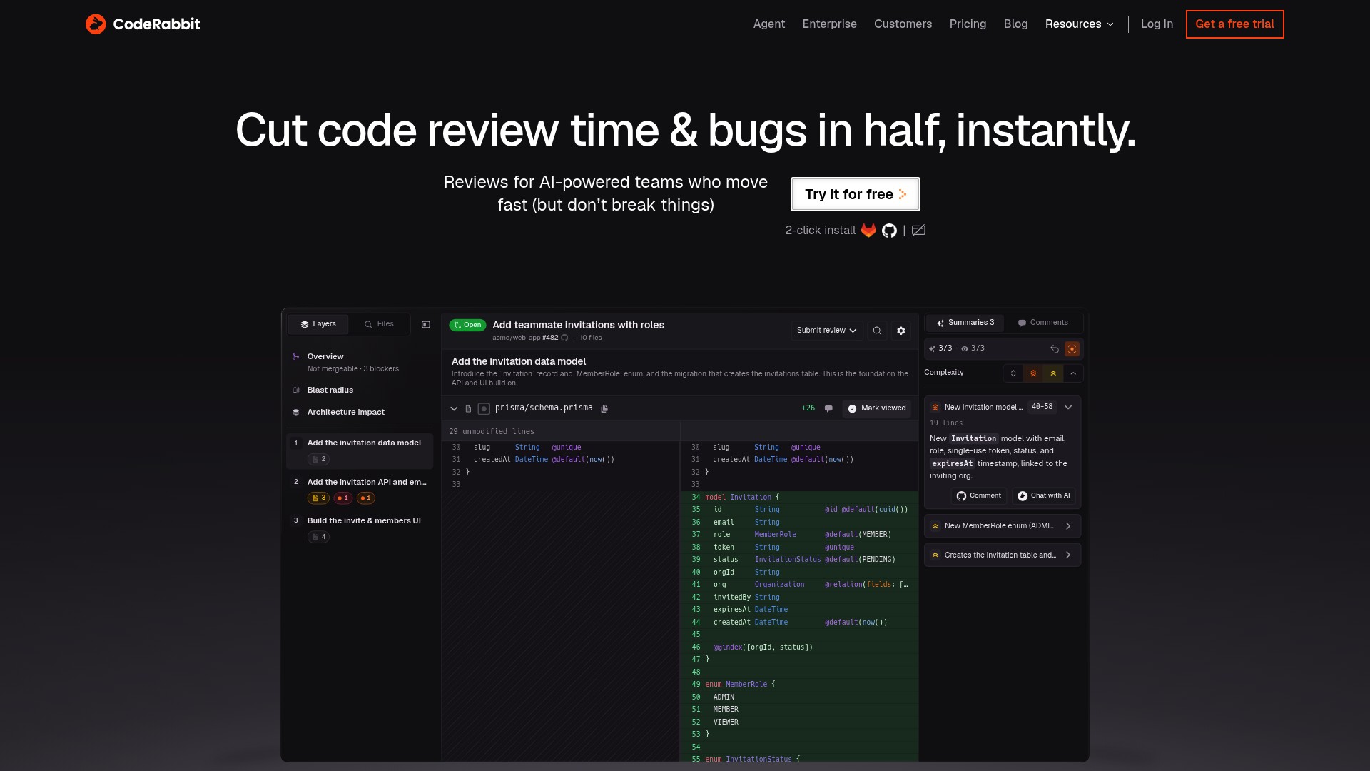Click the crossed-out card icon beside GitHub
The height and width of the screenshot is (771, 1370).
[x=918, y=230]
